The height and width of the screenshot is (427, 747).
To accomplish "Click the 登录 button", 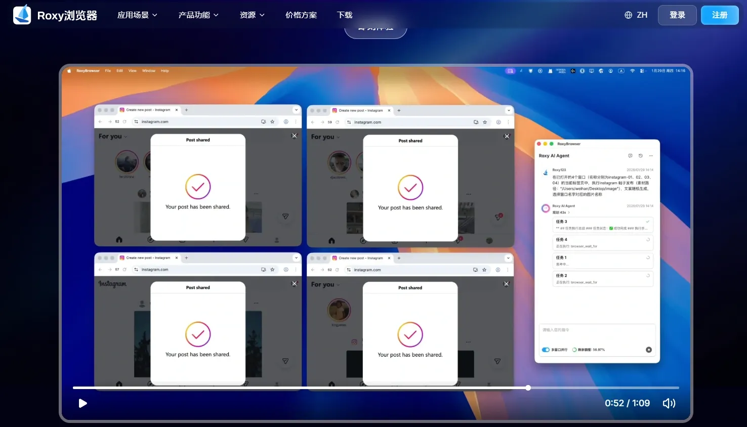I will pos(677,15).
